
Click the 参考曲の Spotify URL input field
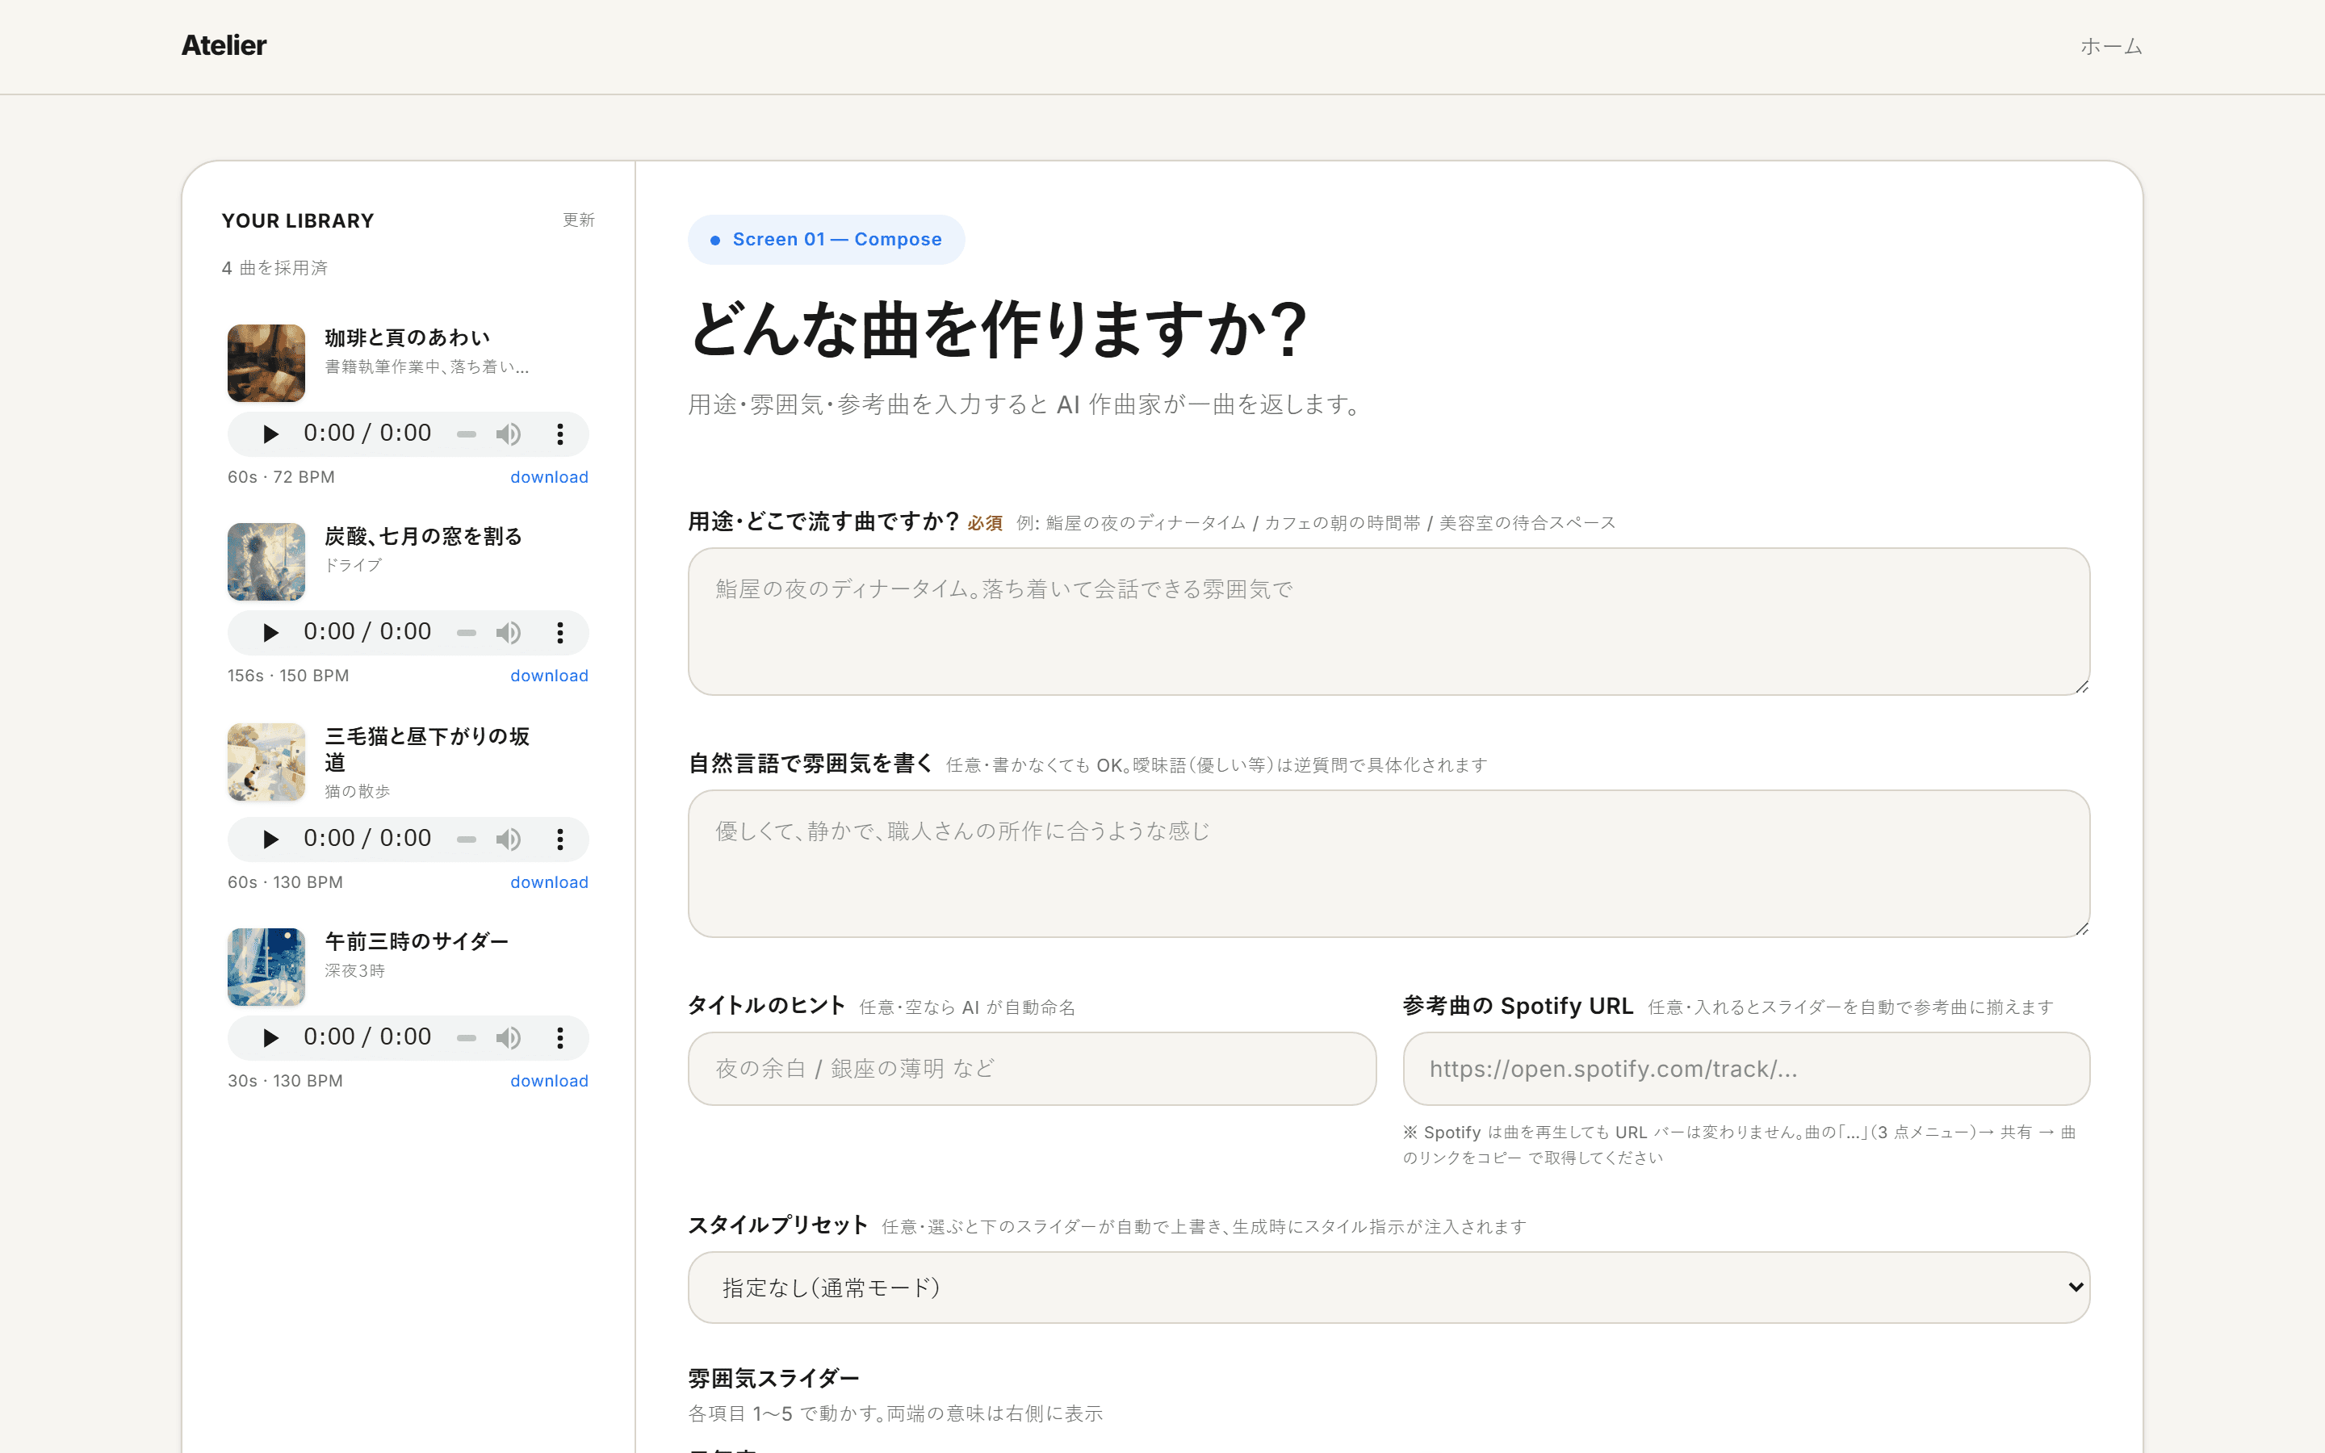tap(1745, 1069)
